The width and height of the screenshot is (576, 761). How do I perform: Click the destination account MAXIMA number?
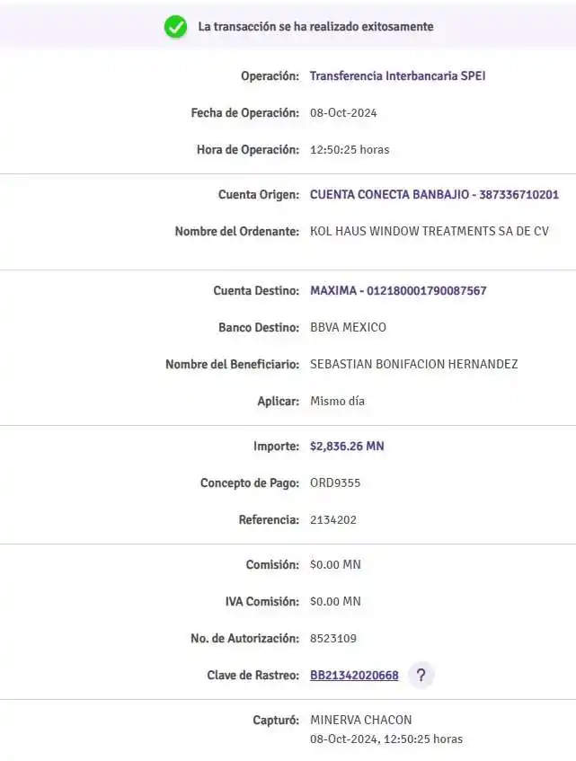(398, 291)
